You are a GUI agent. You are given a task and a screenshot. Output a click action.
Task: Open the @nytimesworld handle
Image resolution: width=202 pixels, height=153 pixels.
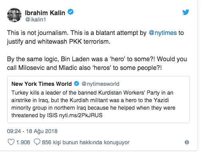[100, 84]
